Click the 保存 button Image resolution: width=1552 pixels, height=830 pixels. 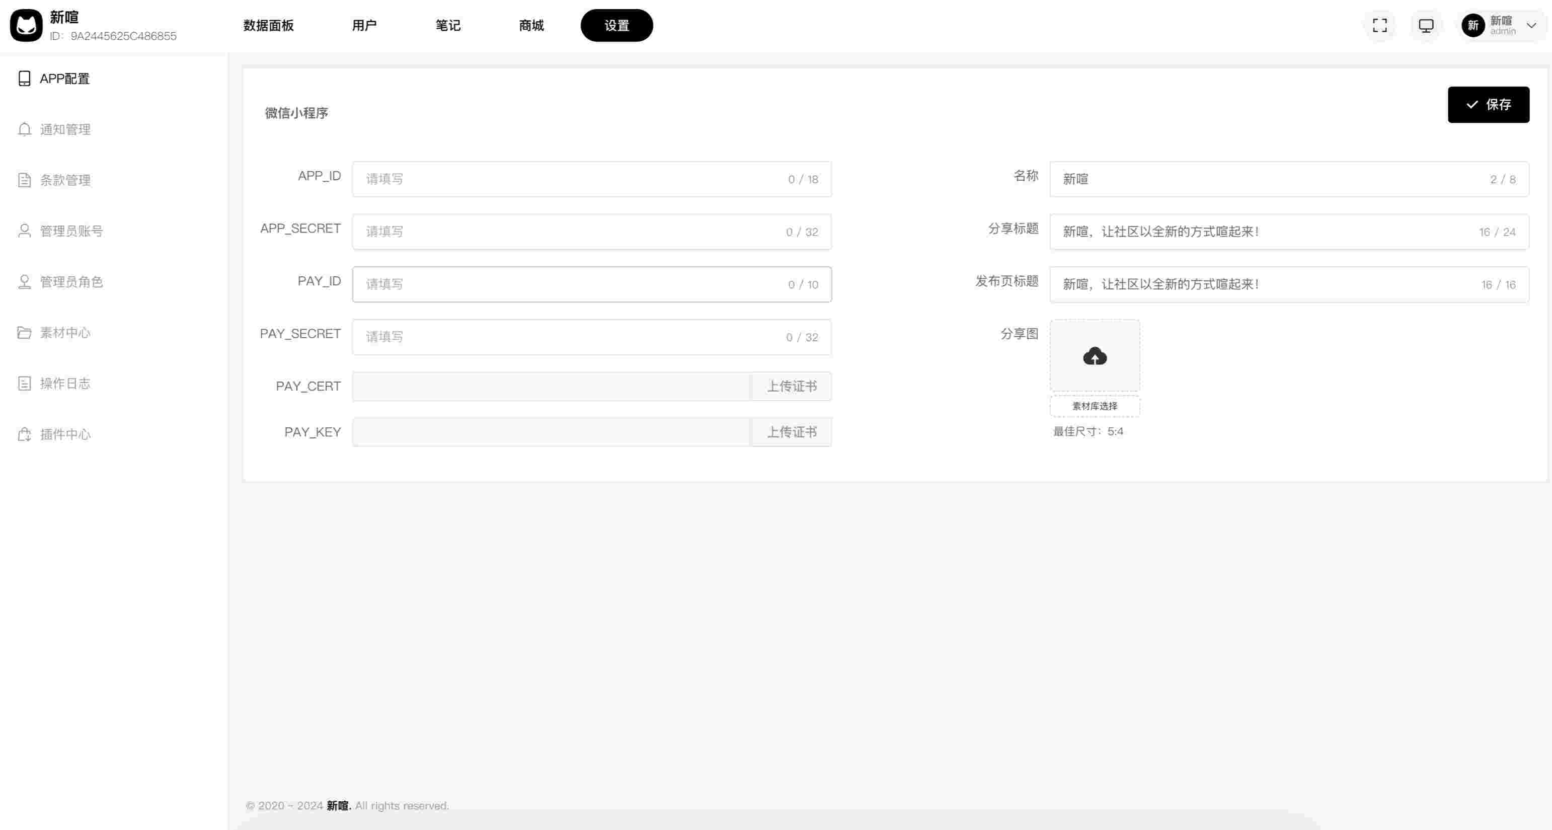click(1488, 104)
